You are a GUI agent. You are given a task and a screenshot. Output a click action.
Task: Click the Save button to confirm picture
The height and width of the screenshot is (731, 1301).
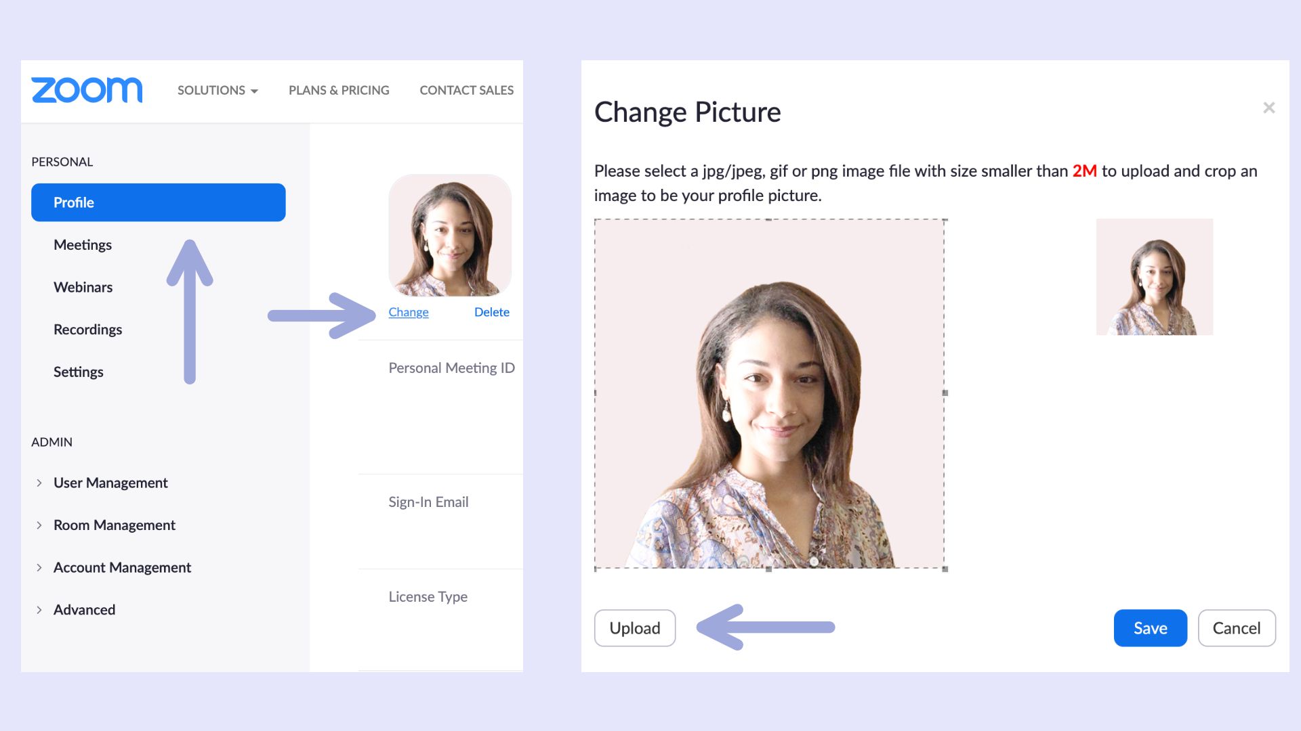1149,627
